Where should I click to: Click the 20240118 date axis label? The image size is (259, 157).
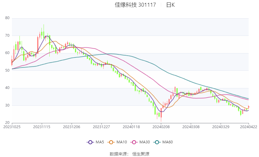(131, 127)
